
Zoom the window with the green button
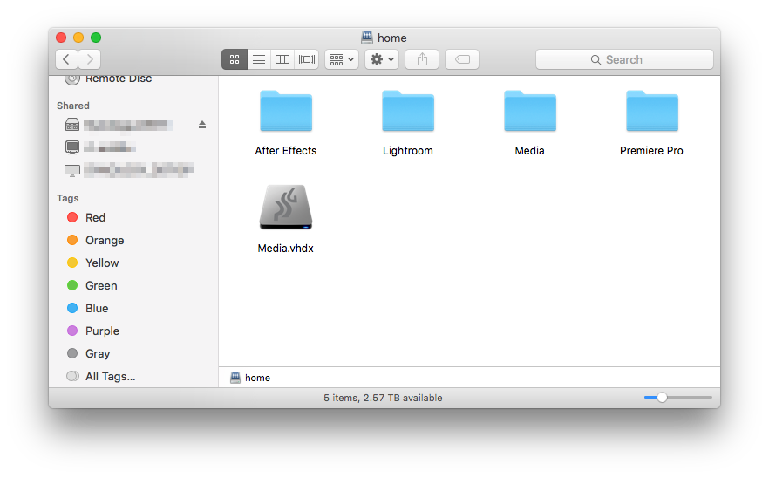[96, 38]
